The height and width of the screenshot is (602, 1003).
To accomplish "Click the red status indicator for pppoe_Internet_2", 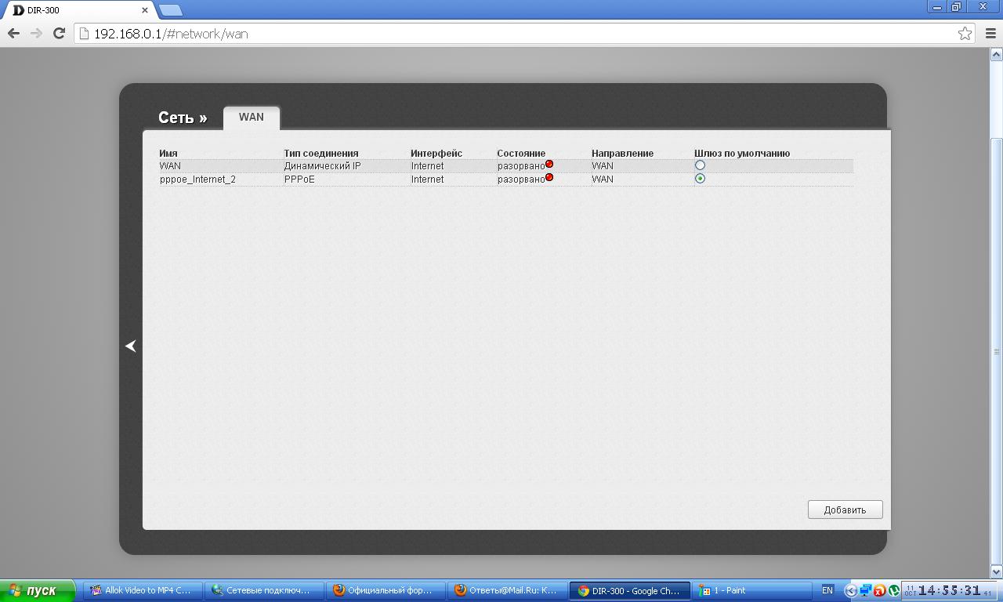I will 549,177.
